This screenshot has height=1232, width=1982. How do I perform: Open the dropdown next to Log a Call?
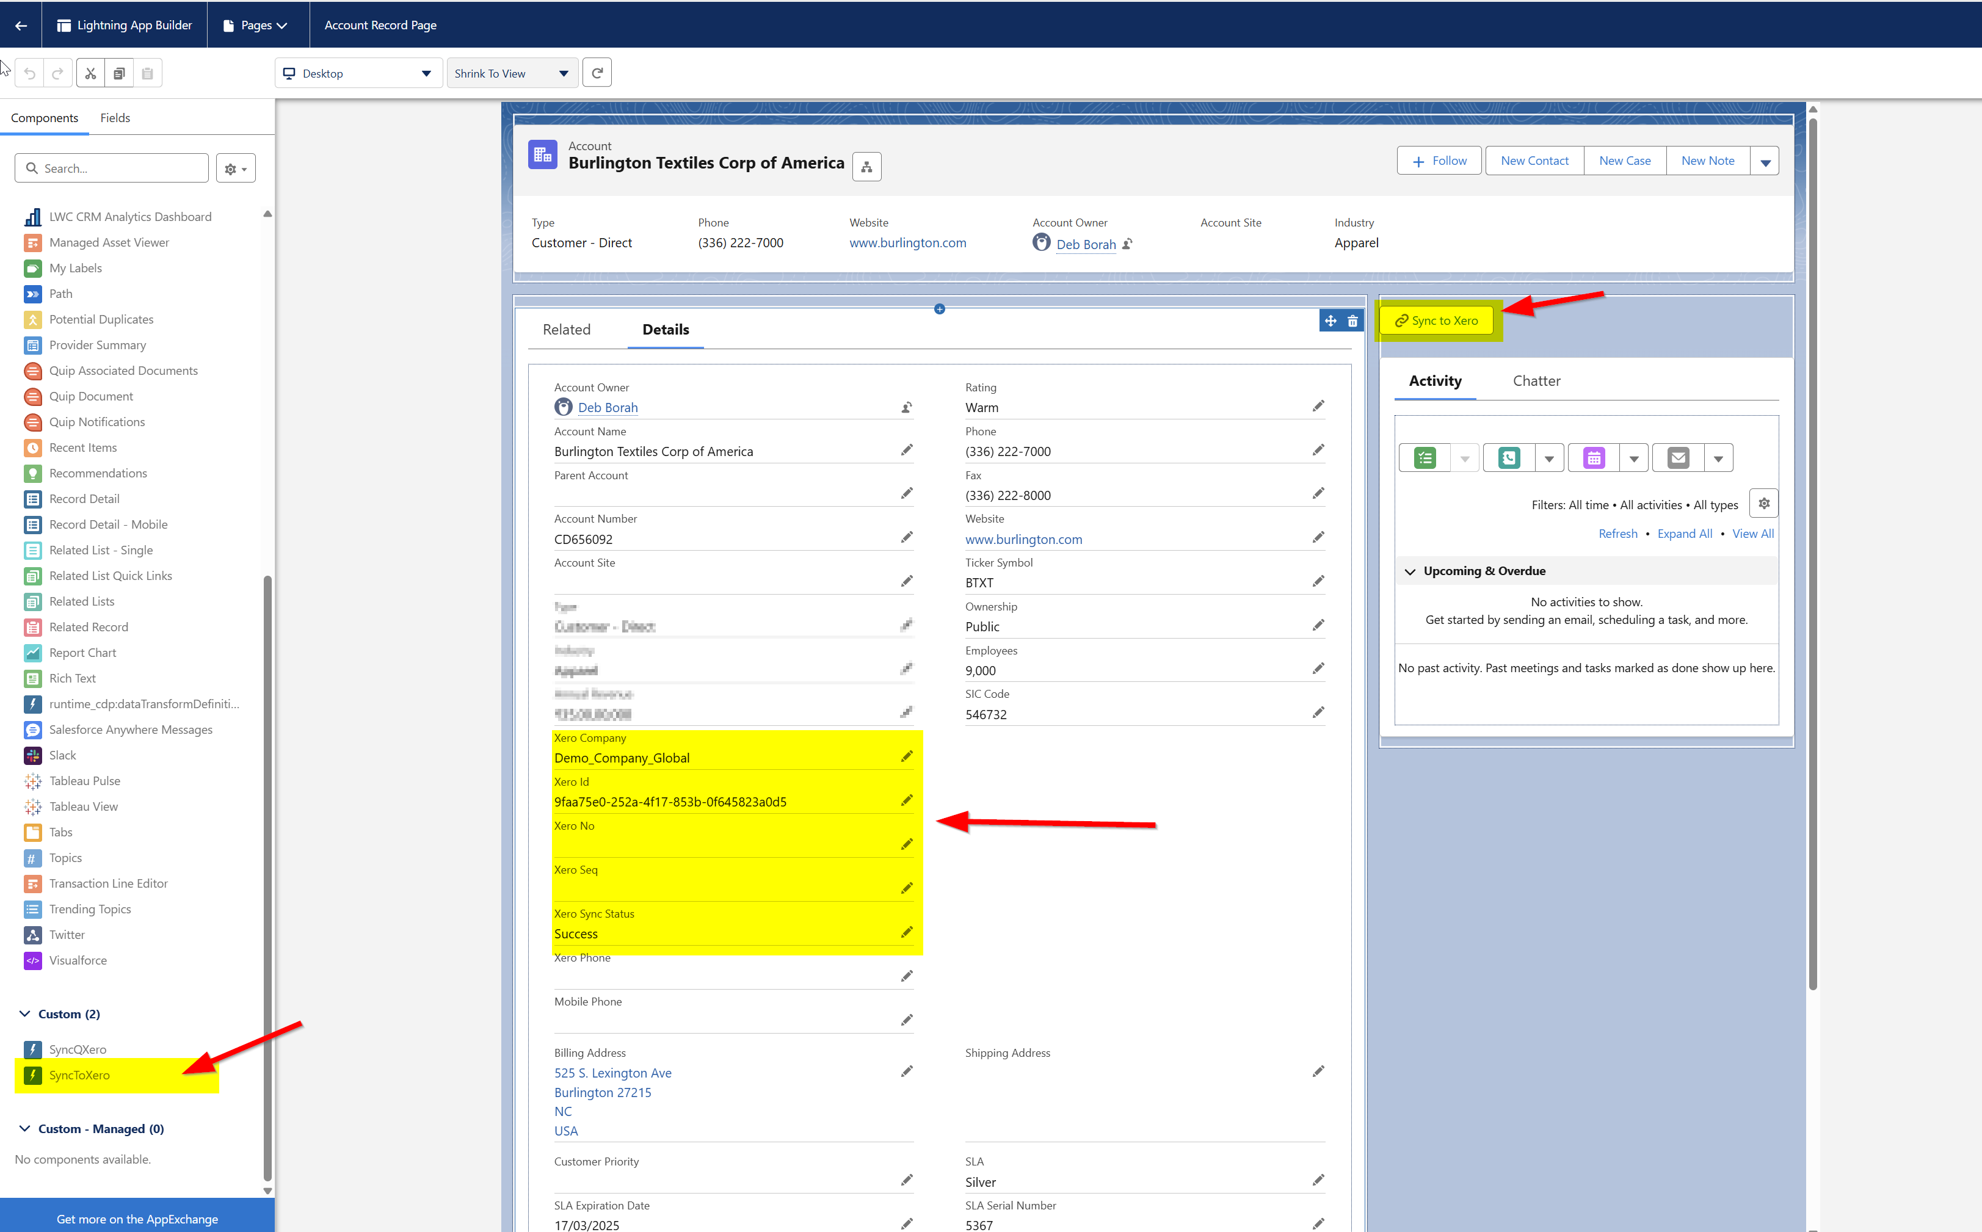(1549, 458)
